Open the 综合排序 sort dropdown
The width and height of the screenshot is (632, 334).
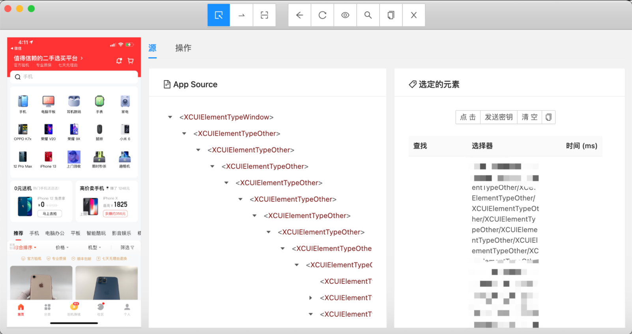click(24, 248)
